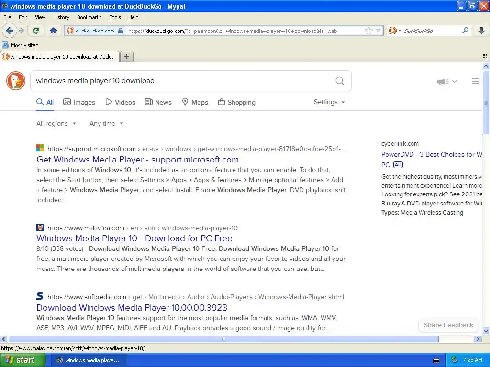This screenshot has height=367, width=490.
Task: Click the horizontal scrollbar thumb
Action: click(x=223, y=339)
